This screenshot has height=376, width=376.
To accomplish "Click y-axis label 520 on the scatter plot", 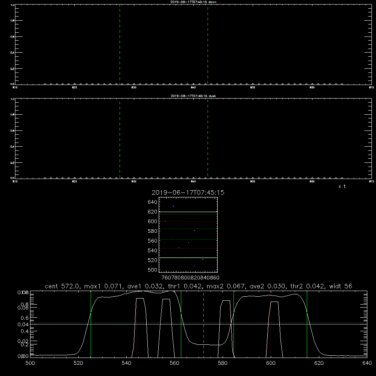I will (x=153, y=260).
